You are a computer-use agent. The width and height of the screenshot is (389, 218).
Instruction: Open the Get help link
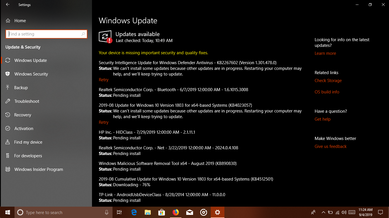323,119
